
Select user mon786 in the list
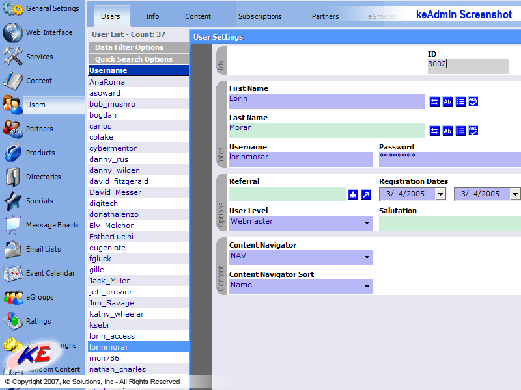[139, 358]
